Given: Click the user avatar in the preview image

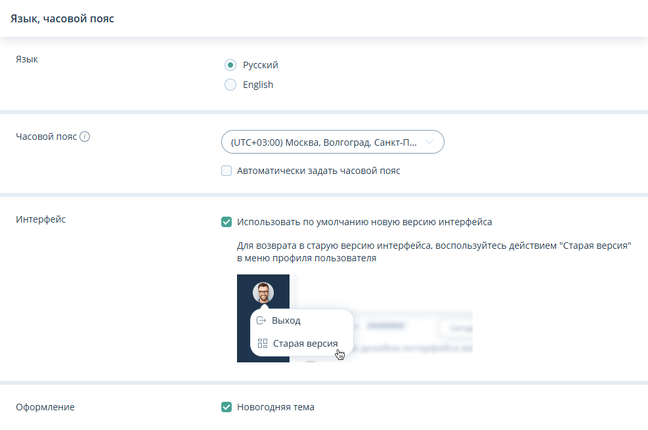Looking at the screenshot, I should pos(263,292).
